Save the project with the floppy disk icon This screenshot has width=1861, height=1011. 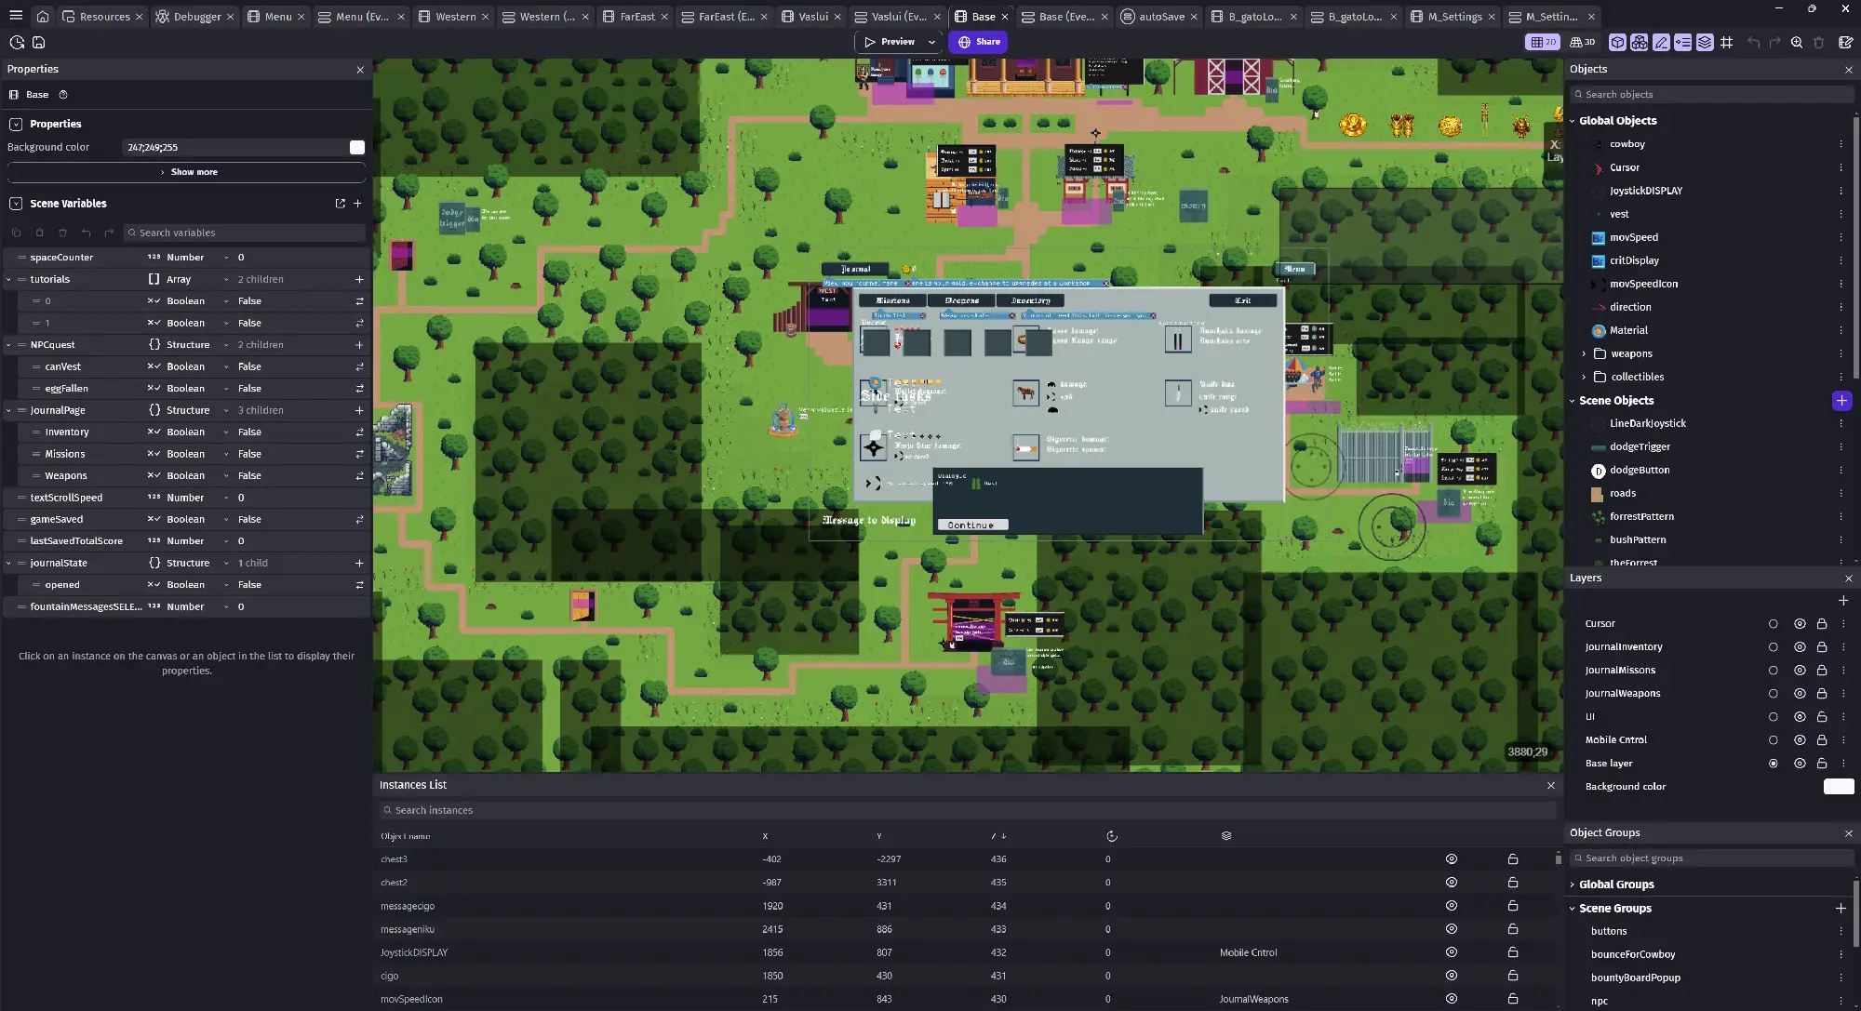coord(38,42)
